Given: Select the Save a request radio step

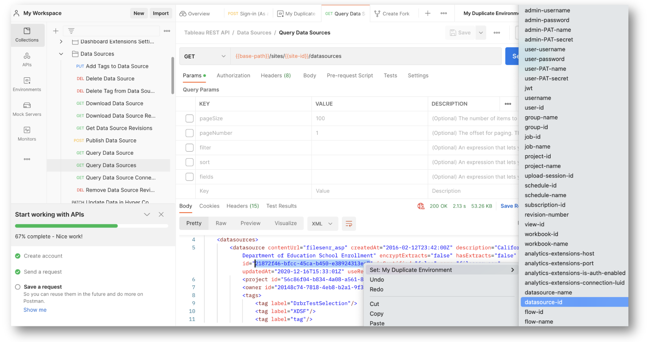Looking at the screenshot, I should click(x=18, y=287).
